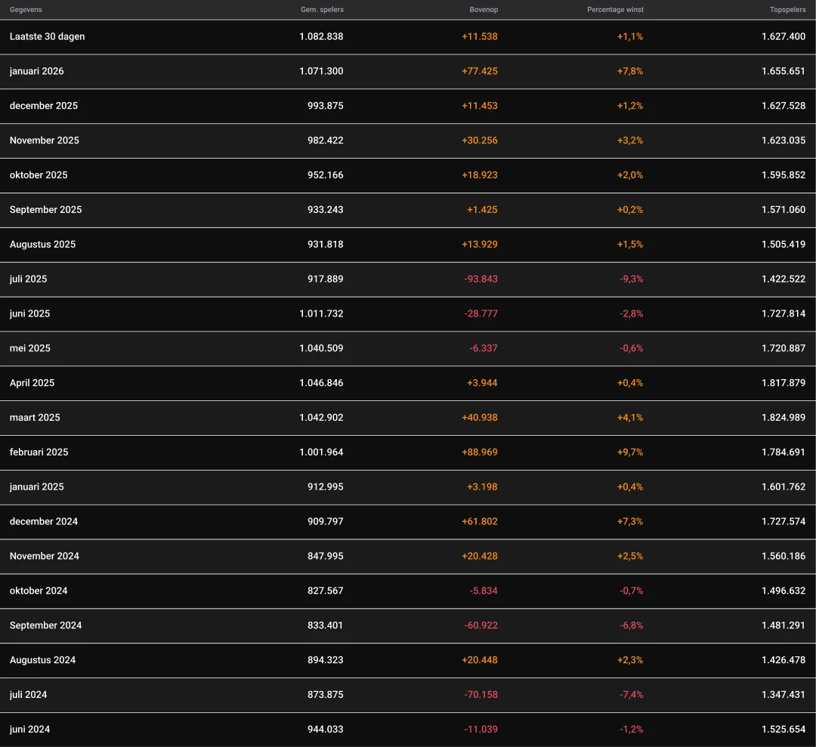This screenshot has width=816, height=747.
Task: Click the September 2024 row label
Action: tap(45, 625)
